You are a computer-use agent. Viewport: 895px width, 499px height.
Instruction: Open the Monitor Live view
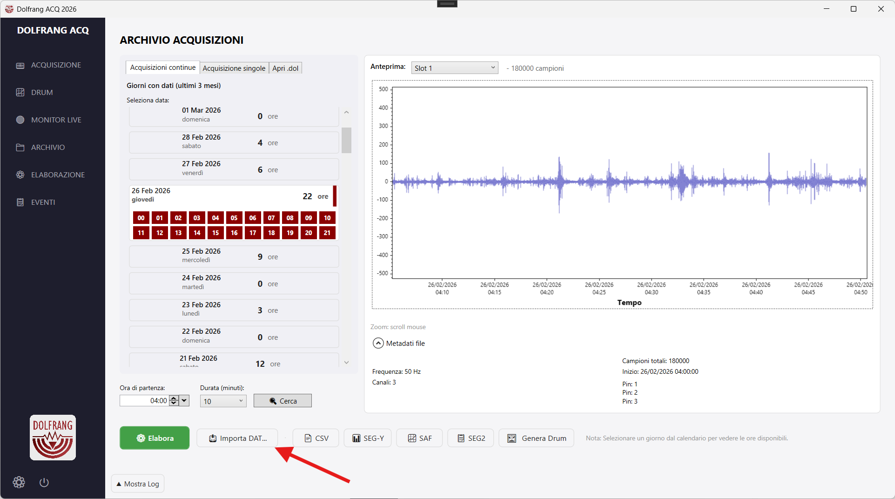[56, 120]
